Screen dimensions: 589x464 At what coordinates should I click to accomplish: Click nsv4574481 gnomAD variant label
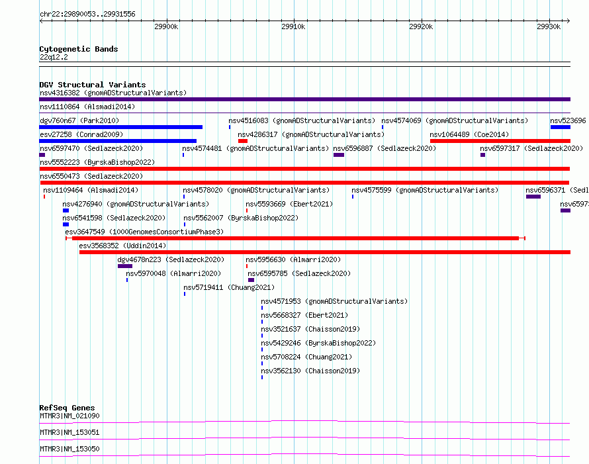[255, 148]
